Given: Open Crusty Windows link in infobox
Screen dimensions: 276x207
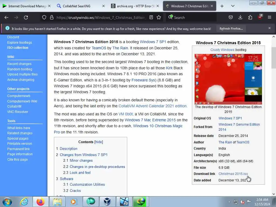Looking at the screenshot, I should pos(222,50).
